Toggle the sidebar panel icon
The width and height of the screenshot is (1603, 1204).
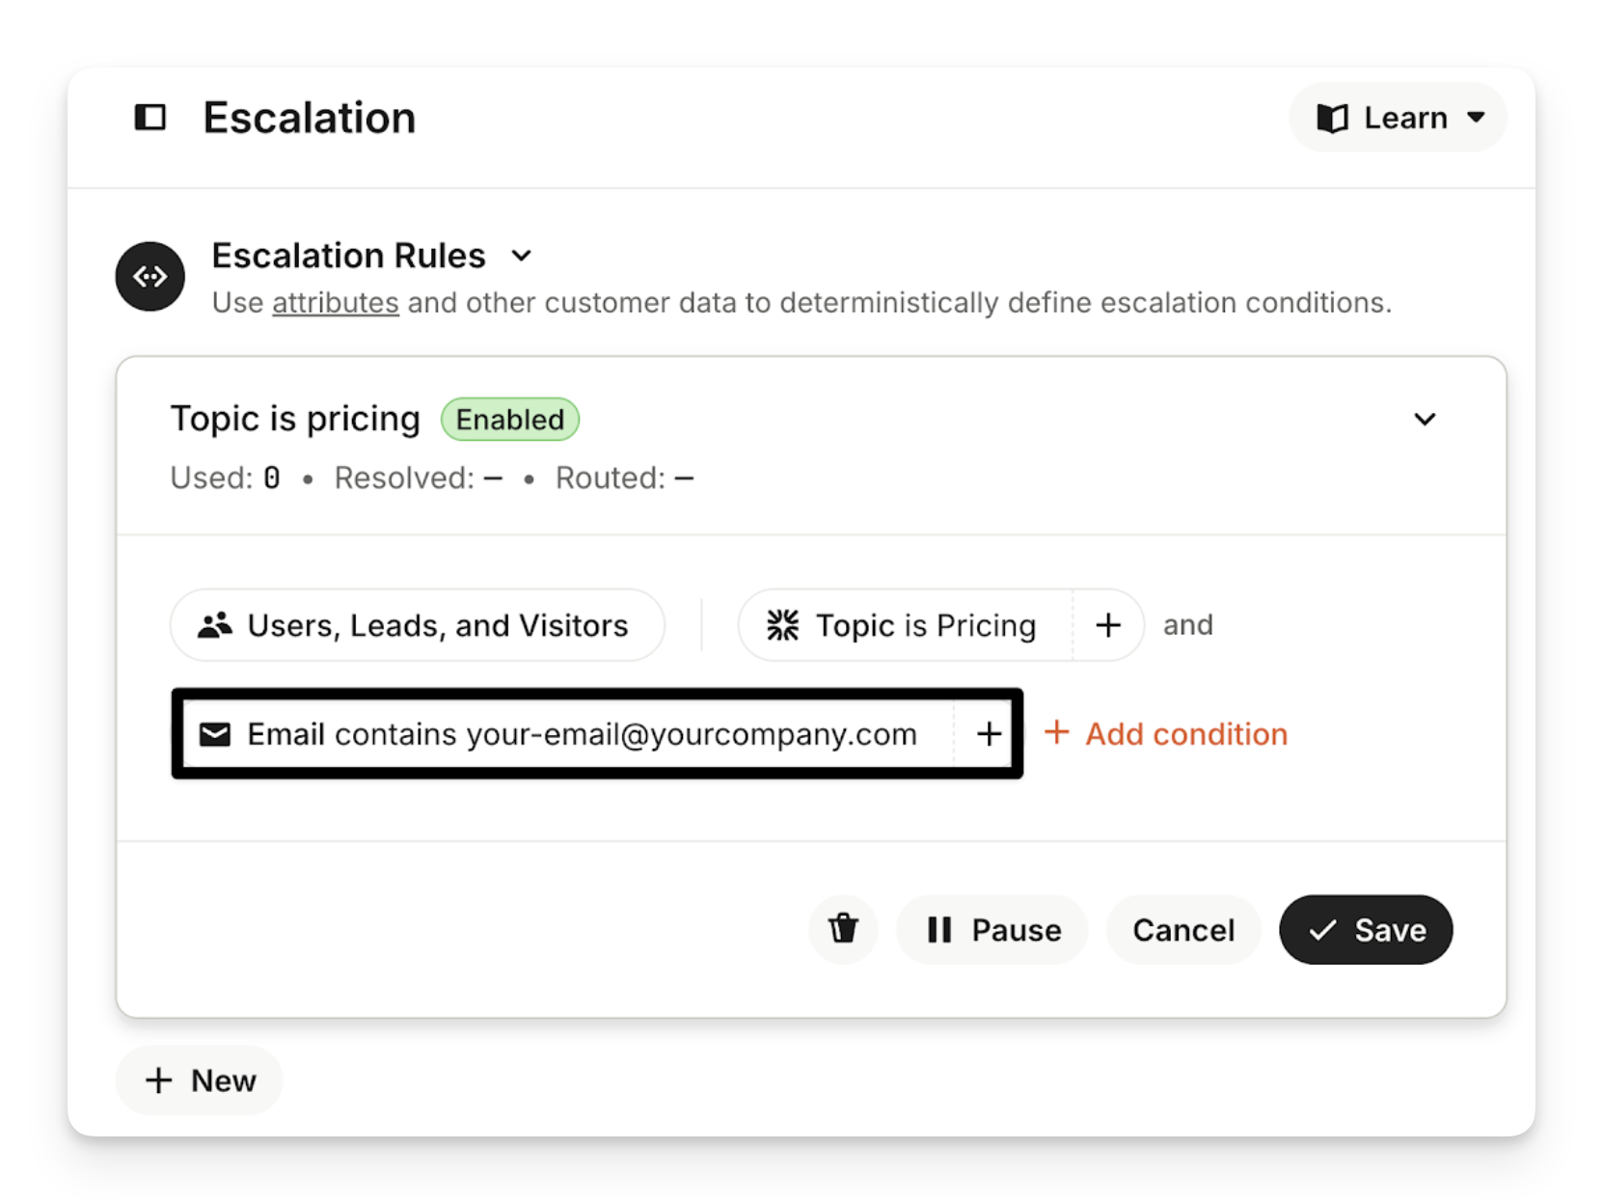[149, 118]
